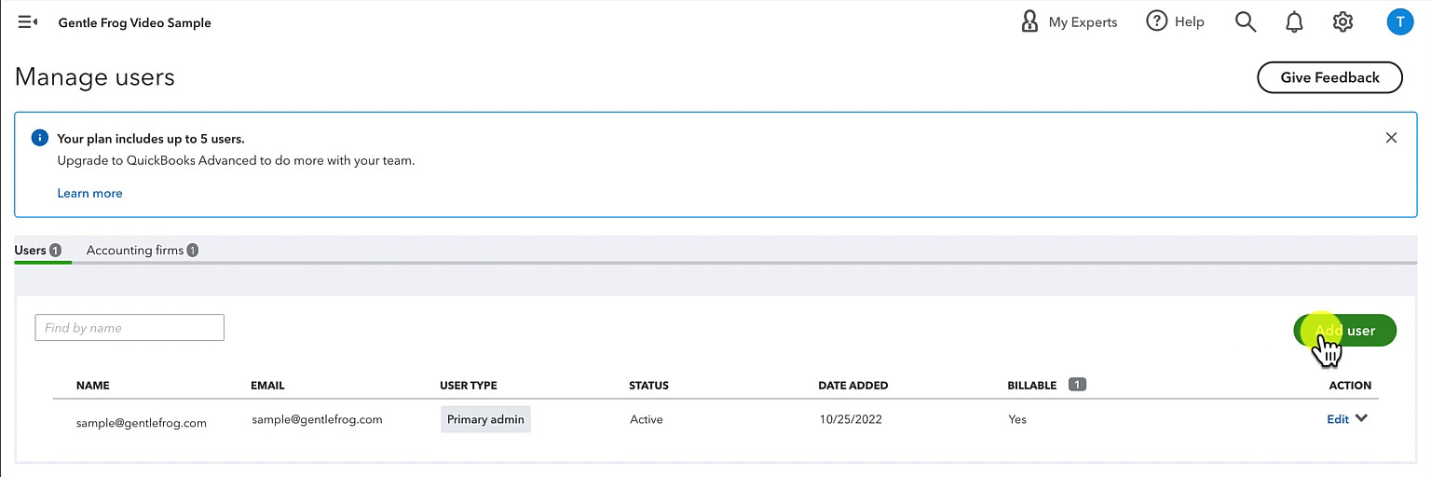Click the Add user button

tap(1344, 331)
